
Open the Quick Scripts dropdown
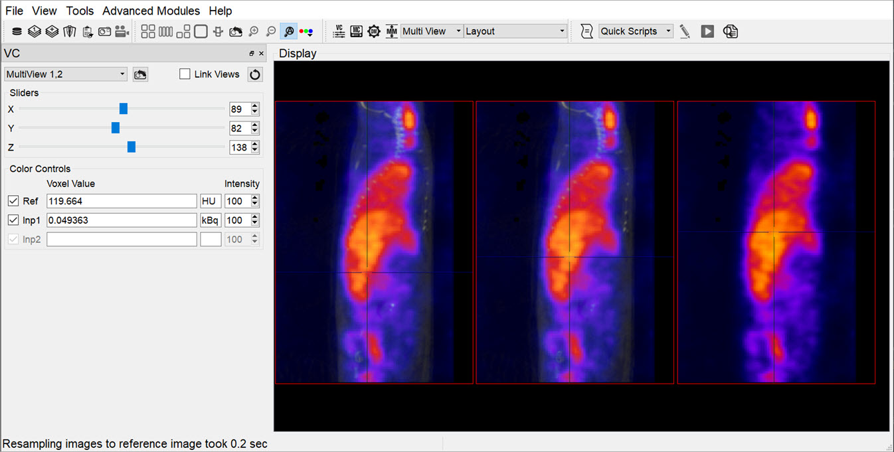[x=636, y=31]
